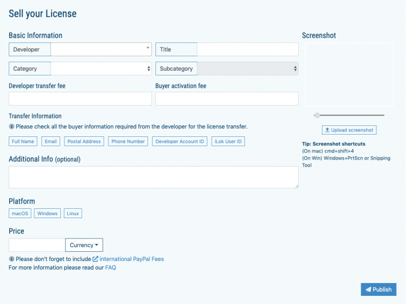
Task: Open the Developer dropdown
Action: (x=101, y=49)
